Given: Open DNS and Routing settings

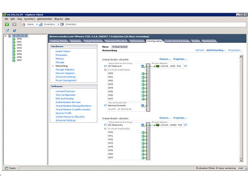Looking at the screenshot, I should [64, 99].
